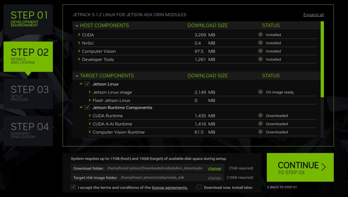Image resolution: width=348 pixels, height=197 pixels.
Task: Click the CUDA 3,269 MB download size
Action: tap(205, 35)
